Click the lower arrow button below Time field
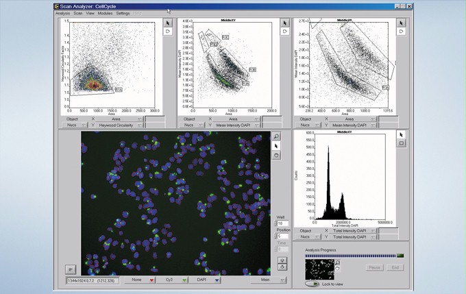466x294 pixels. pos(282,267)
